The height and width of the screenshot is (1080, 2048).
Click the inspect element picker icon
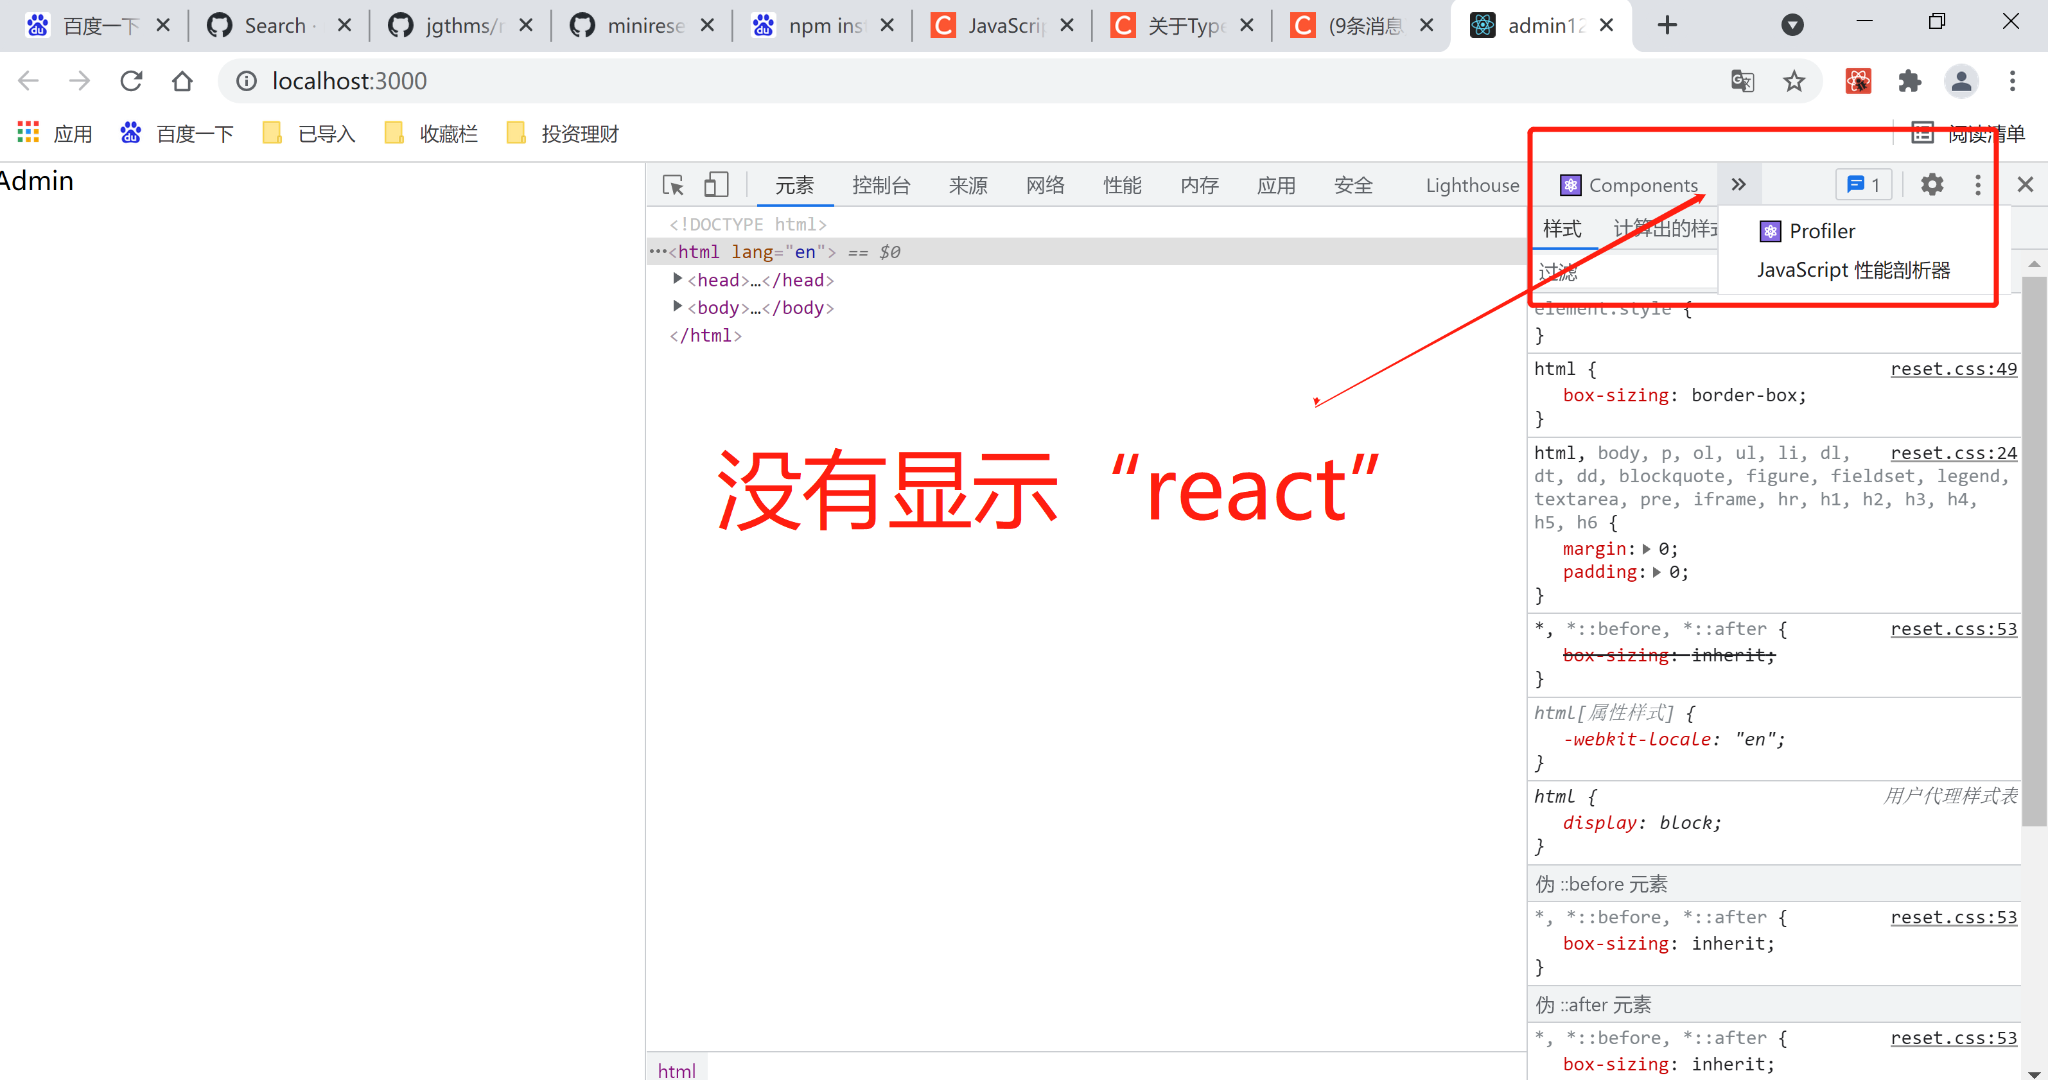672,185
